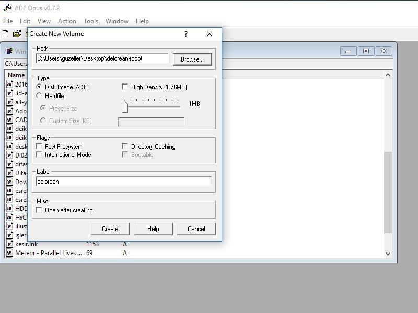Click the size value 1153
Image resolution: width=418 pixels, height=313 pixels.
pyautogui.click(x=92, y=244)
